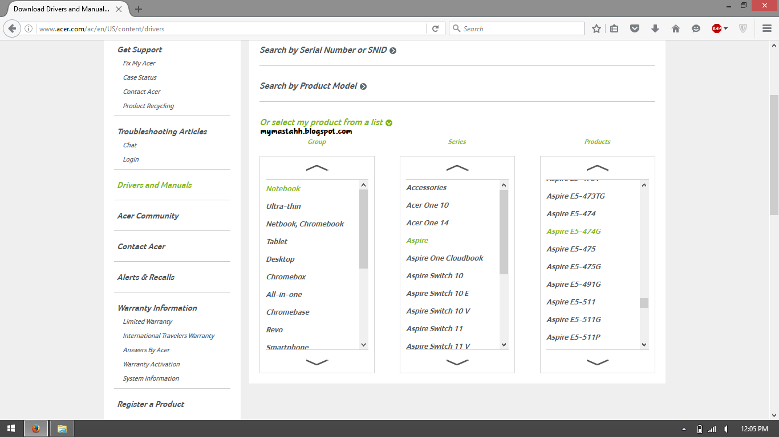
Task: Select Aspire E5-475G in Products list
Action: [x=574, y=266]
